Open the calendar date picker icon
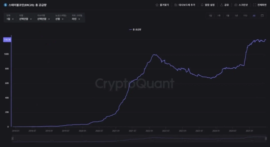 [x=262, y=15]
